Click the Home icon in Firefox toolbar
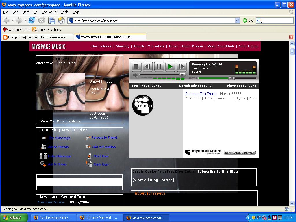 coord(61,21)
